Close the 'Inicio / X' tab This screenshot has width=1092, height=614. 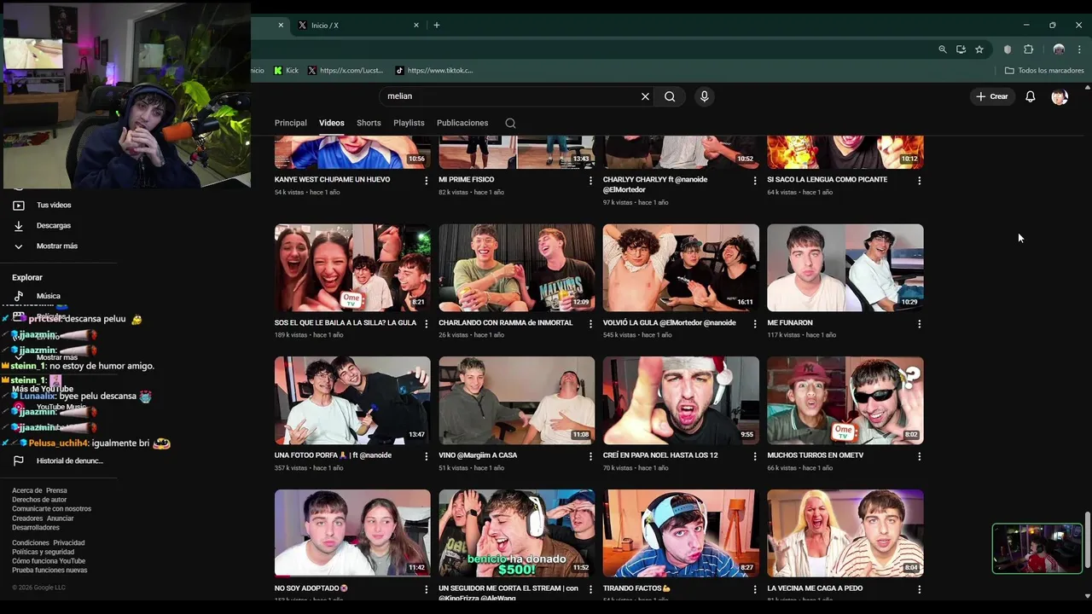pos(416,26)
